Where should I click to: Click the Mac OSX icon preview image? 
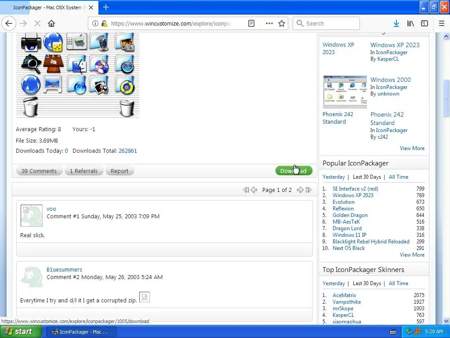point(78,75)
